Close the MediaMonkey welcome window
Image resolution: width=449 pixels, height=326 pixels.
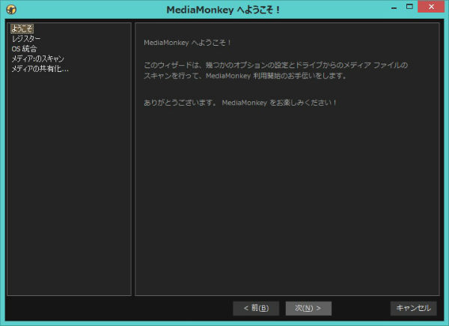click(431, 7)
